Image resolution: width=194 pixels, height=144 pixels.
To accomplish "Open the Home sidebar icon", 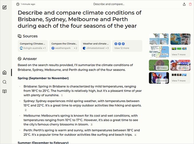I will click(x=5, y=72).
